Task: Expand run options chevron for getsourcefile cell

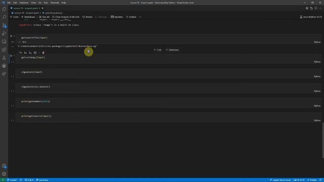Action: pyautogui.click(x=14, y=36)
